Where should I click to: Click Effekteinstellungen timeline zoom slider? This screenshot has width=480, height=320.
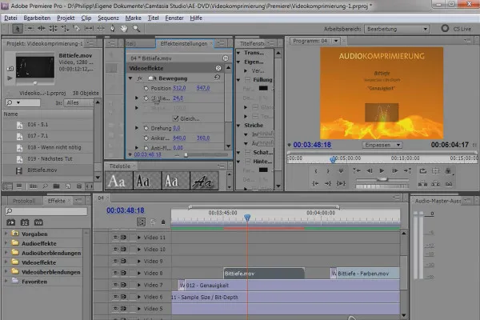coord(186,155)
